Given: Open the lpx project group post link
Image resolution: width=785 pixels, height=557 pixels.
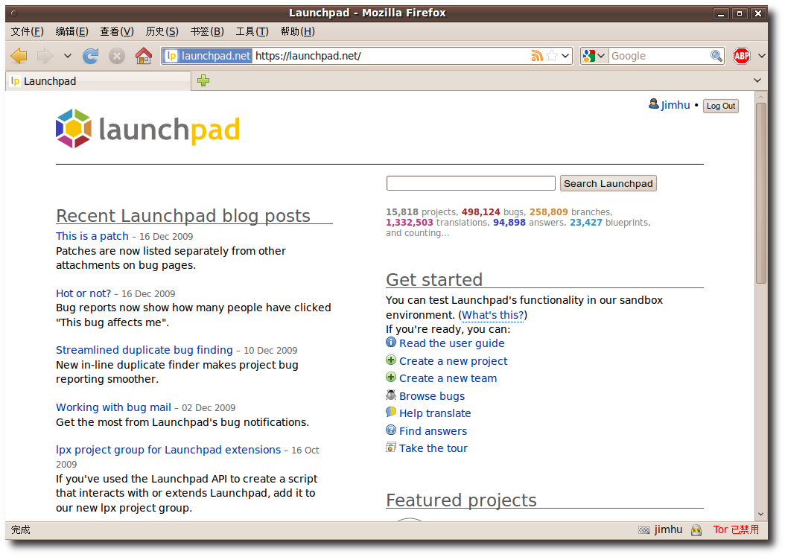Looking at the screenshot, I should point(168,450).
